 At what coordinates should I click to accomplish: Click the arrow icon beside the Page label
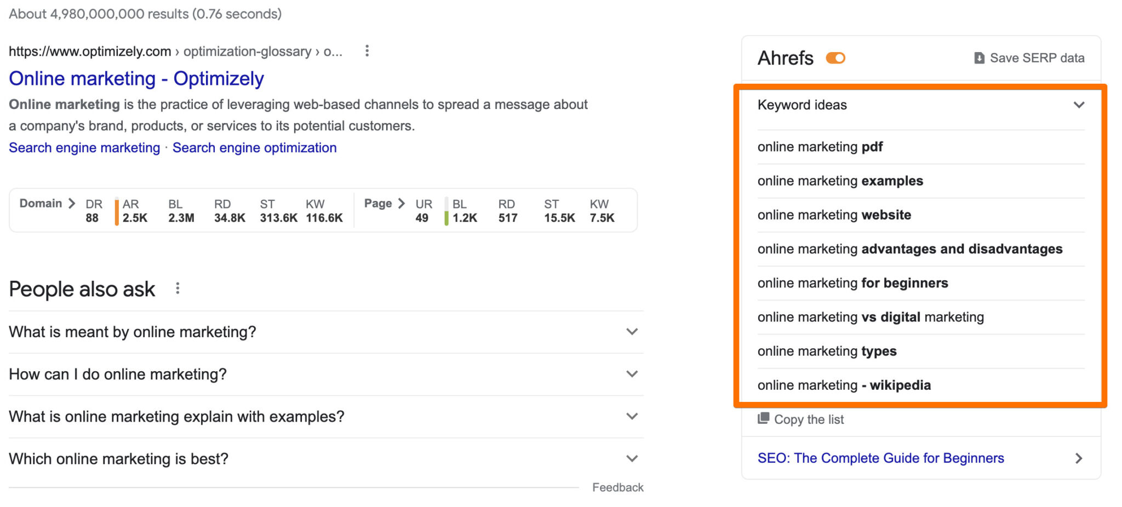402,203
